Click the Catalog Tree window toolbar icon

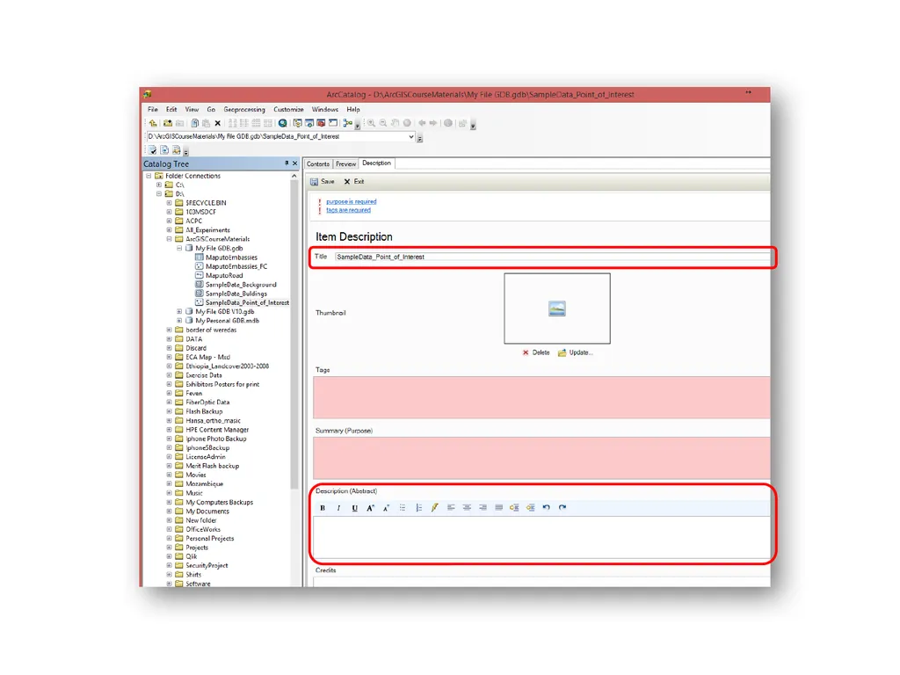[x=297, y=123]
